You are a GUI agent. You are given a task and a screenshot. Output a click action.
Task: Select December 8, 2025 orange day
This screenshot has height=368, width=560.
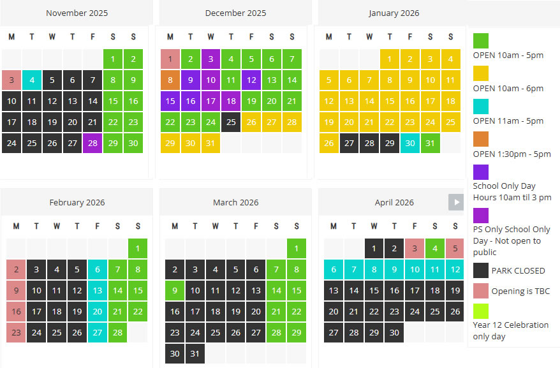pyautogui.click(x=170, y=80)
